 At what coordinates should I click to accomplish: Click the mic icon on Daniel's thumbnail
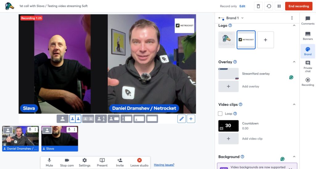(30, 129)
